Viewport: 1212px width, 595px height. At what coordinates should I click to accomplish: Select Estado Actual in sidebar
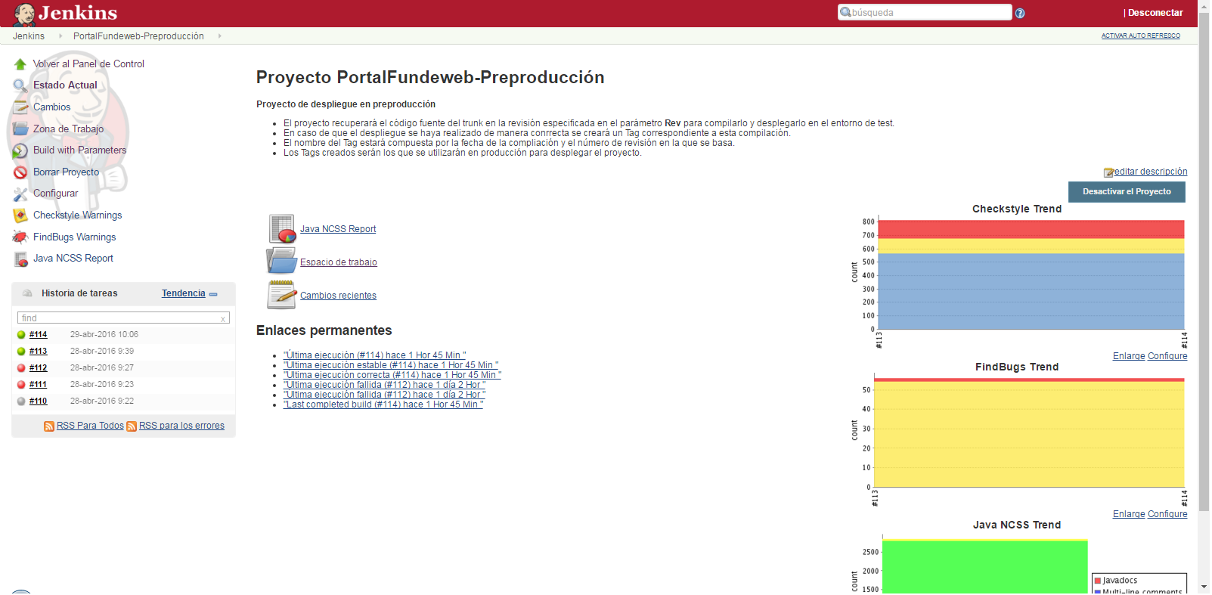(x=65, y=85)
